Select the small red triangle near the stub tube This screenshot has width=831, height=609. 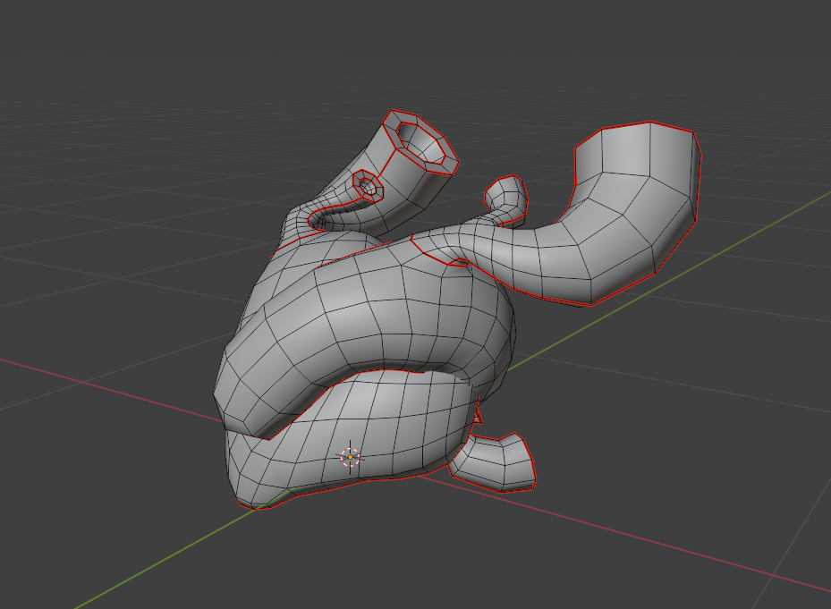coord(478,416)
